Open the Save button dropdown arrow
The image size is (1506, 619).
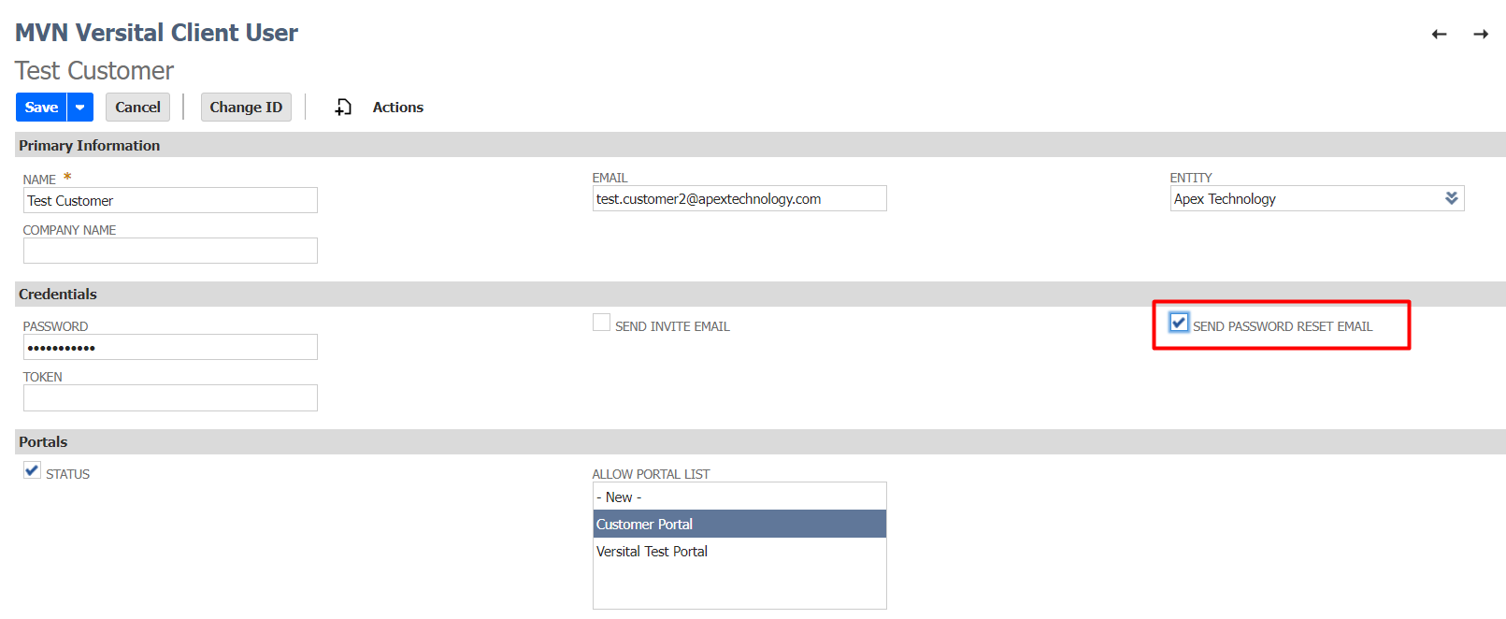[x=80, y=108]
